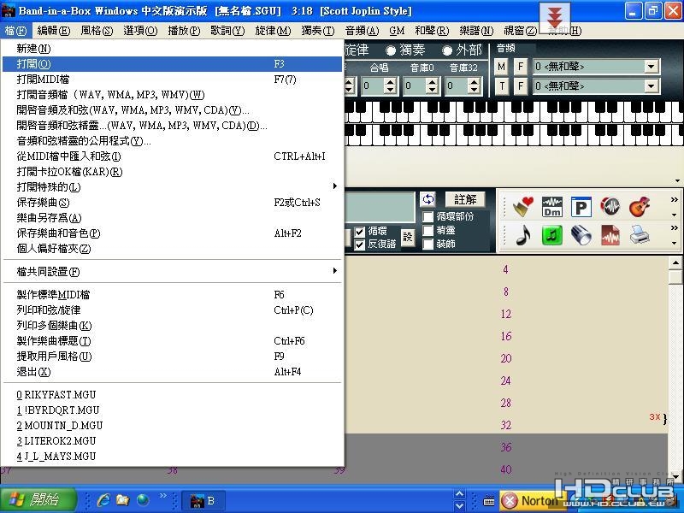This screenshot has height=513, width=684.
Task: Click the T button beside lower harmony
Action: (502, 86)
